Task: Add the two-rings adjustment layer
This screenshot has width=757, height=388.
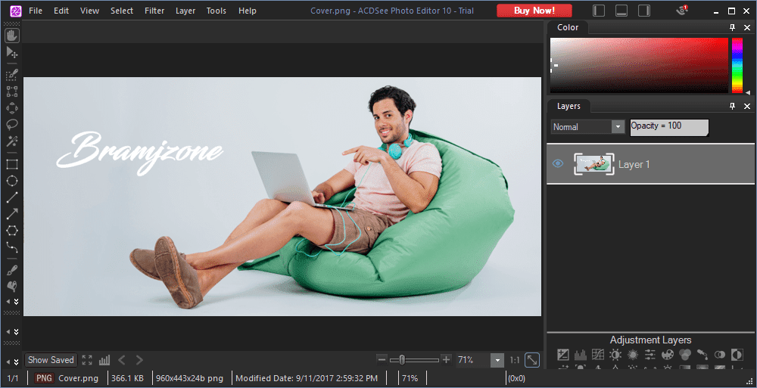Action: click(x=719, y=355)
